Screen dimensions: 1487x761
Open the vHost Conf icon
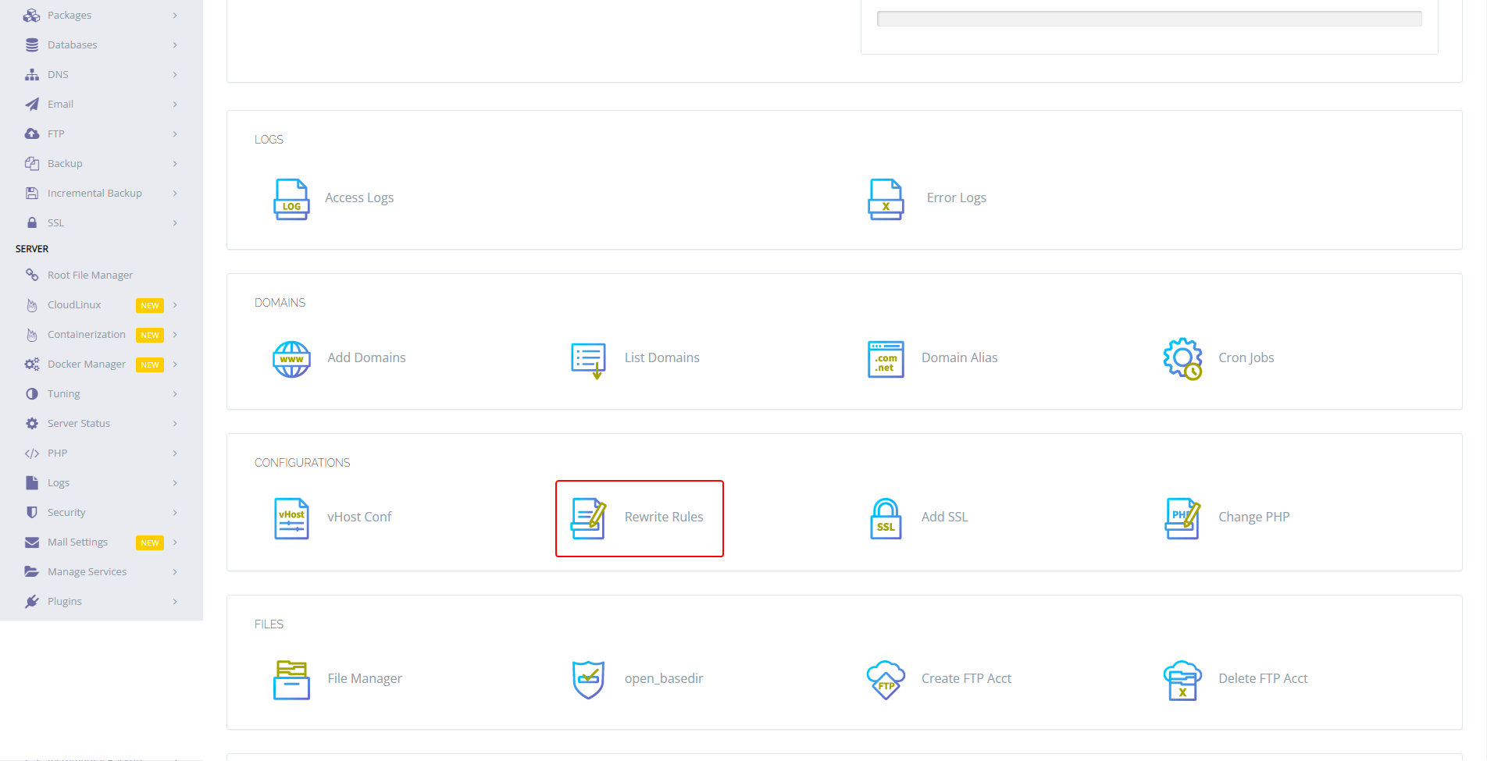[x=291, y=518]
